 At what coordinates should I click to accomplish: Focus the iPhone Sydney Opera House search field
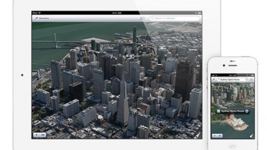tap(232, 80)
